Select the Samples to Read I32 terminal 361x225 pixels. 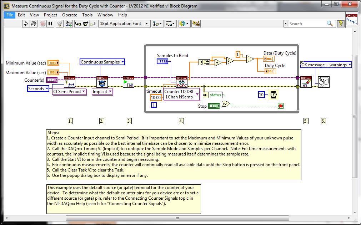(162, 61)
